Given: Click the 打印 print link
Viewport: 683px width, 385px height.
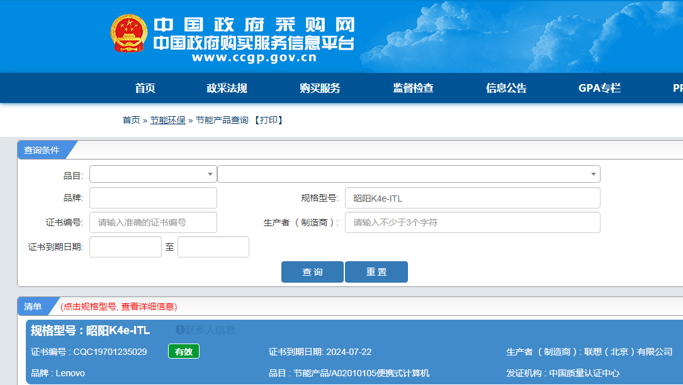Looking at the screenshot, I should coord(269,120).
